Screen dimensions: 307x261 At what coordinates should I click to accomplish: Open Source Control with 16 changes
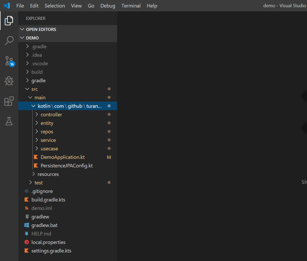click(9, 61)
